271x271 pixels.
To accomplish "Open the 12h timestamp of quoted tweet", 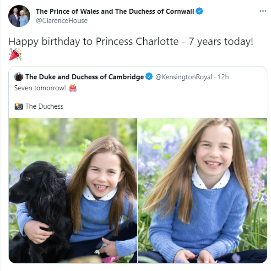I will tap(223, 77).
